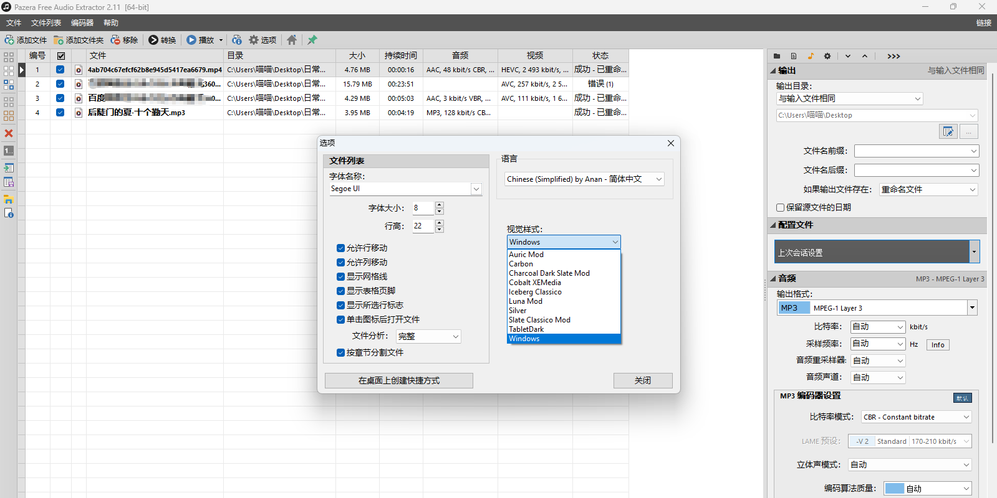Click the 移除 (Remove) files icon
This screenshot has width=997, height=498.
click(x=116, y=40)
